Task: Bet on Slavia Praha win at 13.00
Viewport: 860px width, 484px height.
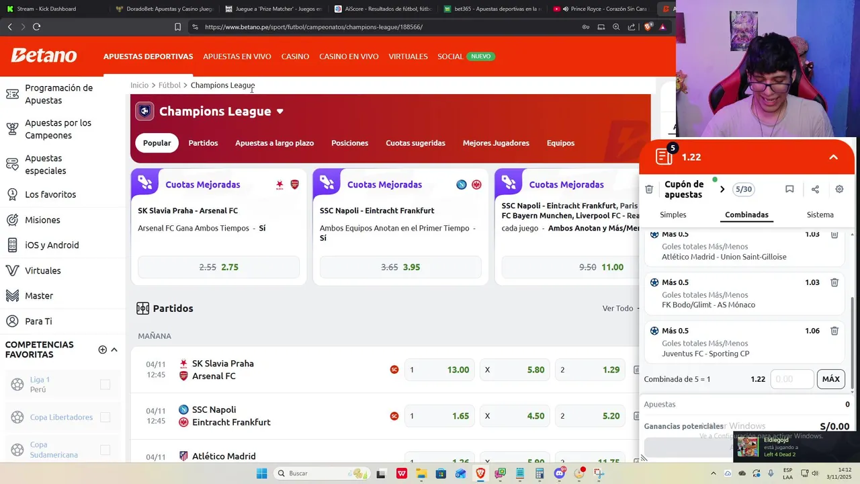Action: coord(441,370)
